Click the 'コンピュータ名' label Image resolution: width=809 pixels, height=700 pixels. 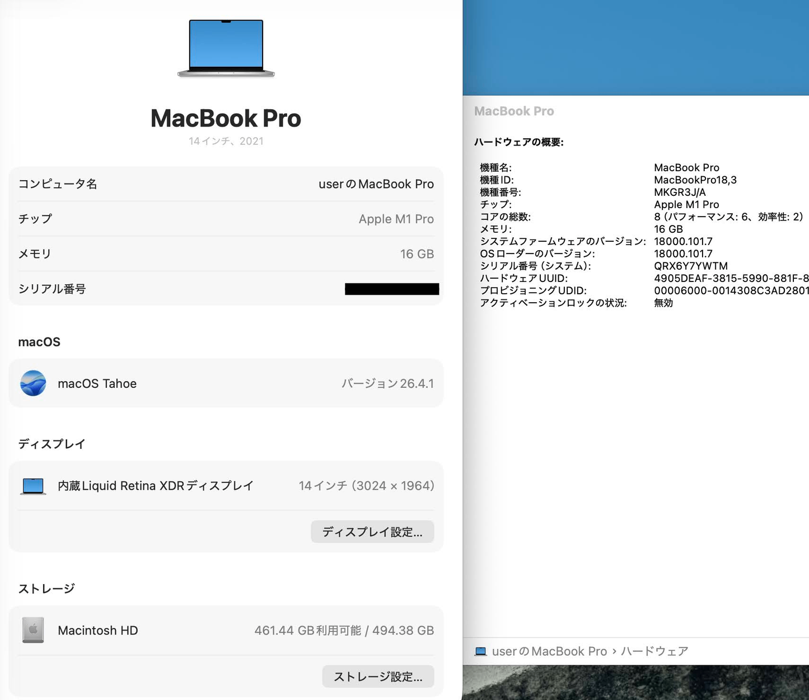point(58,184)
